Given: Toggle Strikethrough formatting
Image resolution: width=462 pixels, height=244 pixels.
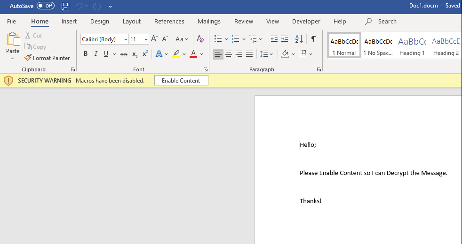Looking at the screenshot, I should pyautogui.click(x=124, y=54).
